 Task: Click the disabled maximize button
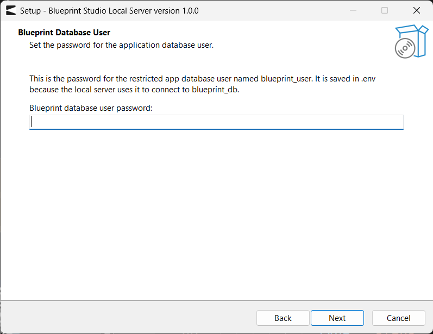385,10
